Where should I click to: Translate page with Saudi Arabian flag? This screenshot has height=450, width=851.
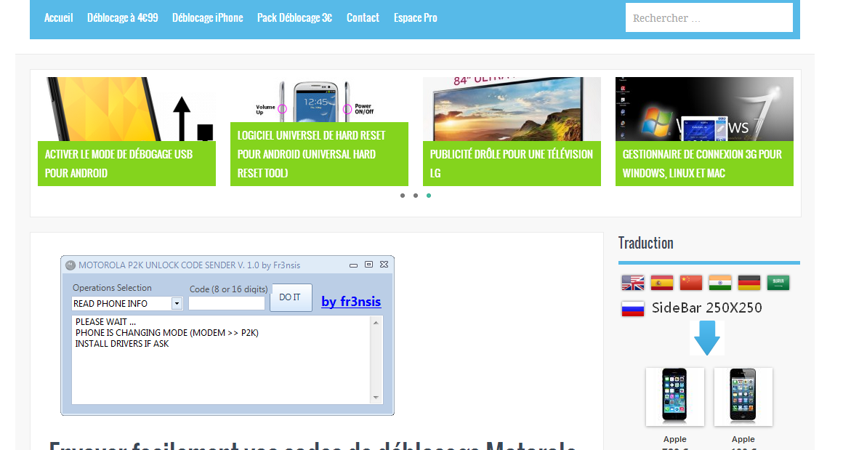[778, 283]
